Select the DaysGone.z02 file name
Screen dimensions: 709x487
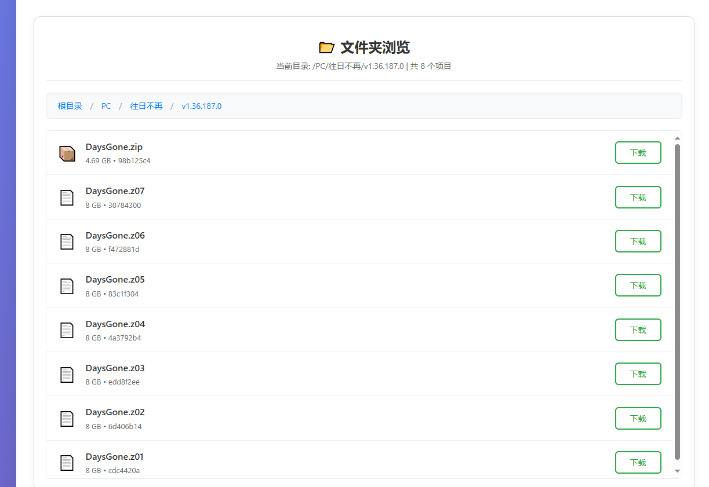(115, 412)
